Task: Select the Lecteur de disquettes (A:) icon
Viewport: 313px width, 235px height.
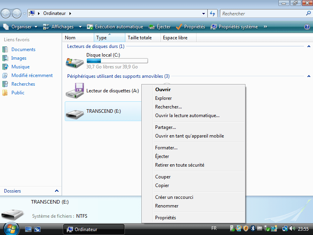Action: 75,90
